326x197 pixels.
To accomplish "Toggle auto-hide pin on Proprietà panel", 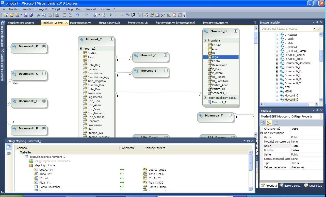I will tap(317, 111).
